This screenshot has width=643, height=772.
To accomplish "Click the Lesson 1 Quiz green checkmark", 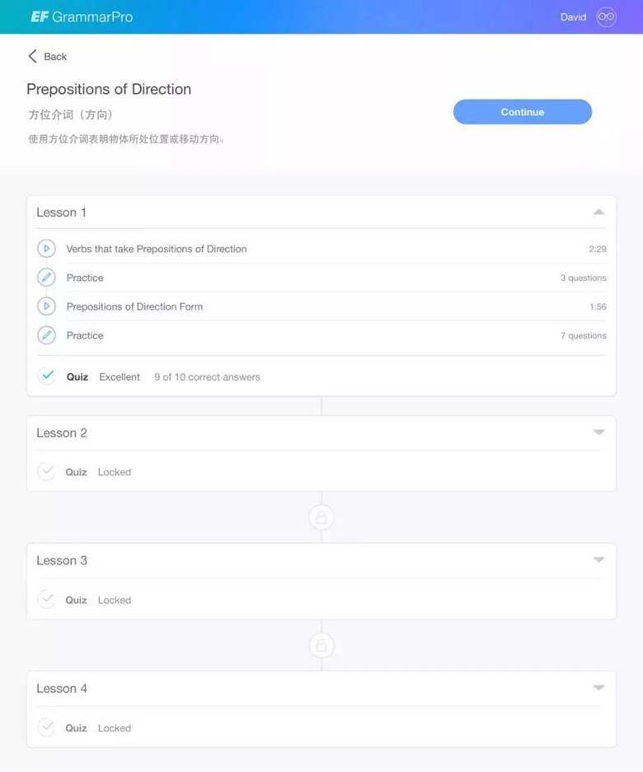I will pos(47,376).
